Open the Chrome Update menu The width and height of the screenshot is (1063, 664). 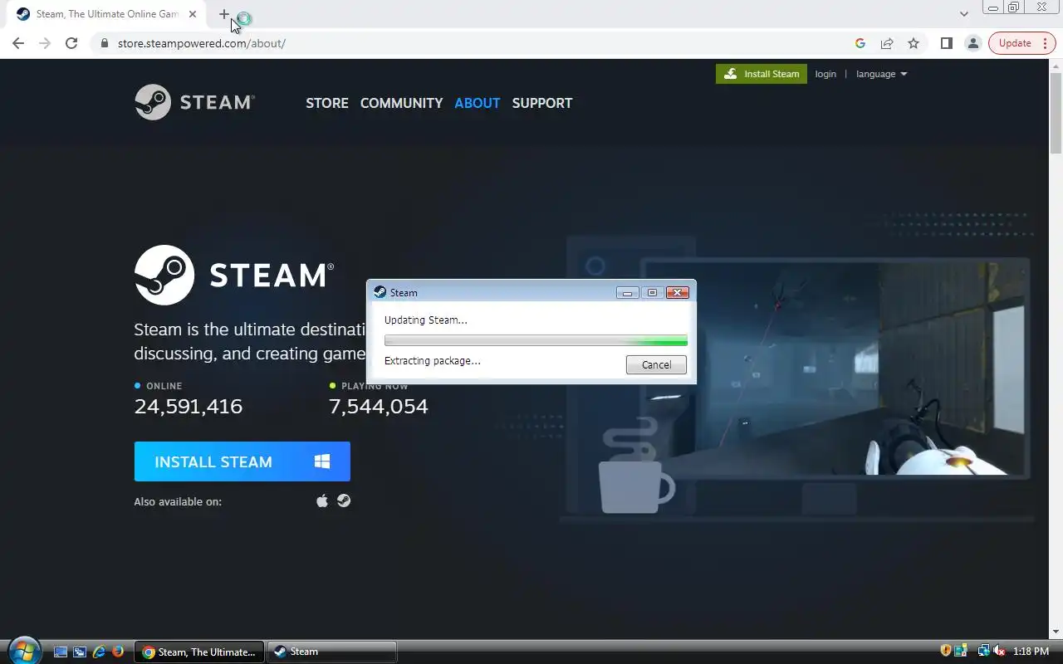pos(1021,43)
